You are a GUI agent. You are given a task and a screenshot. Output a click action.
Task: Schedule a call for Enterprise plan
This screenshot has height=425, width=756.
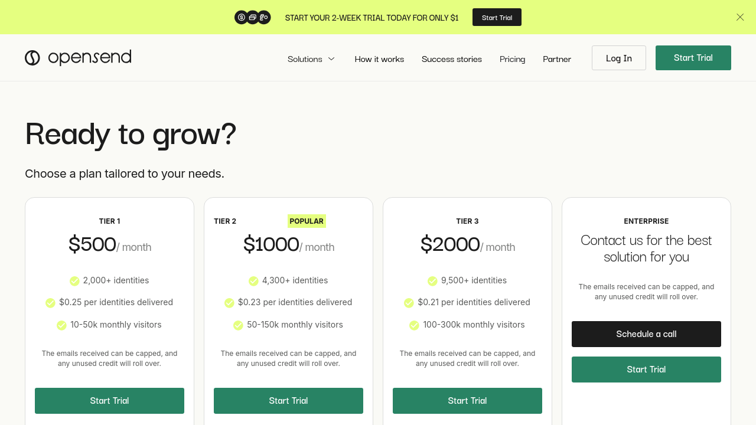click(646, 334)
